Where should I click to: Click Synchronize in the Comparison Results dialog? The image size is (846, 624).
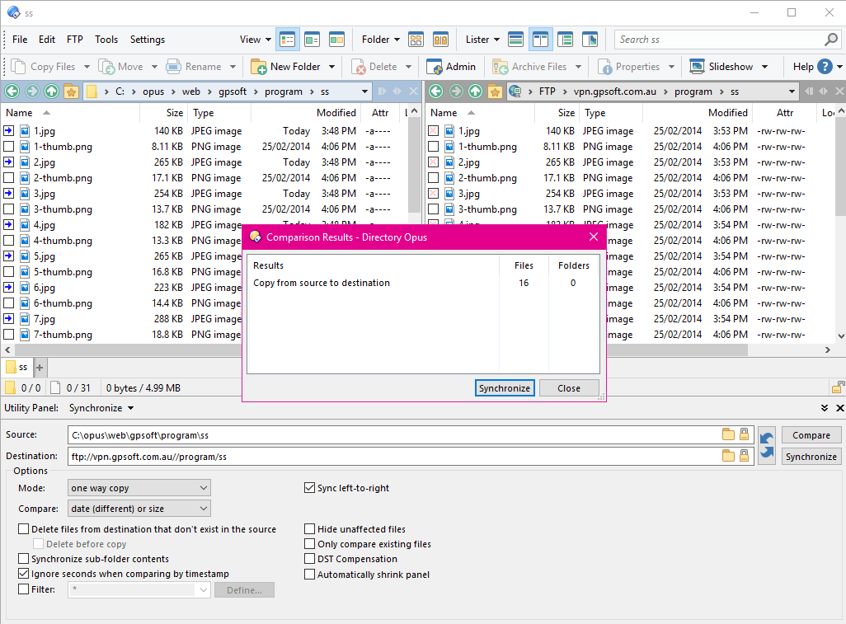coord(504,387)
